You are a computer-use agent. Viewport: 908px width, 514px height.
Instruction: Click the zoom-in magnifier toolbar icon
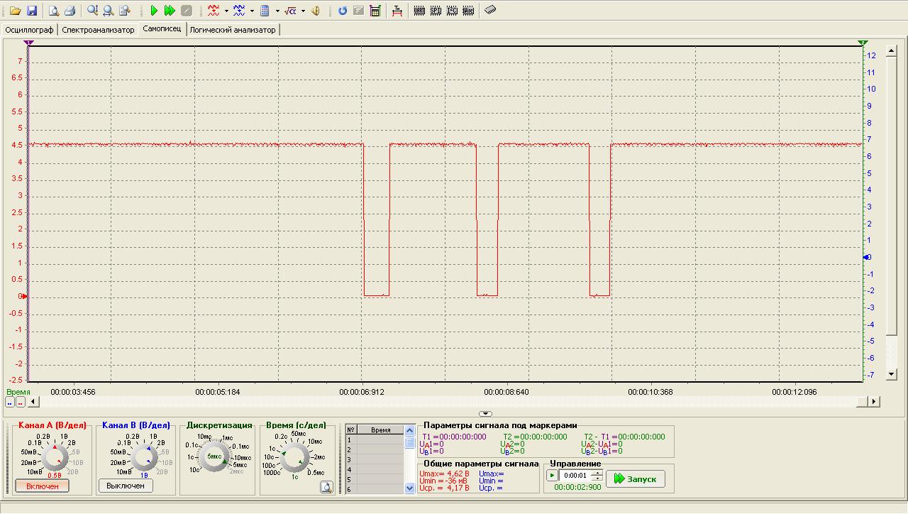(x=92, y=11)
